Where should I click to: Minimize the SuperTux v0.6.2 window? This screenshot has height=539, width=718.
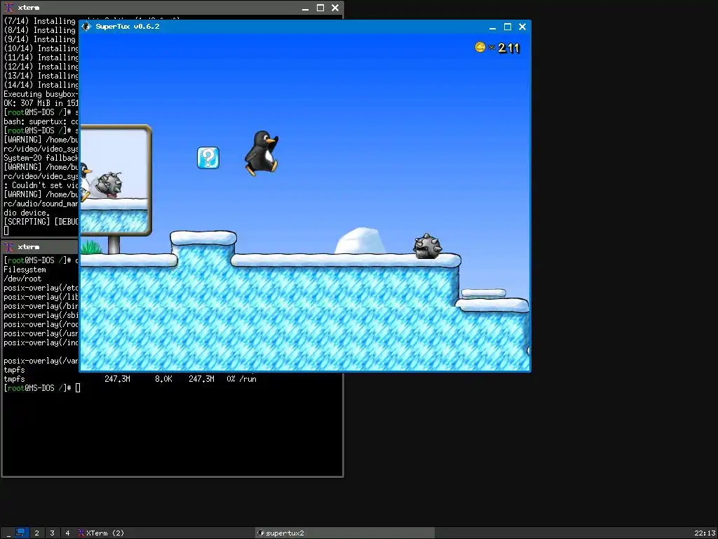(493, 27)
